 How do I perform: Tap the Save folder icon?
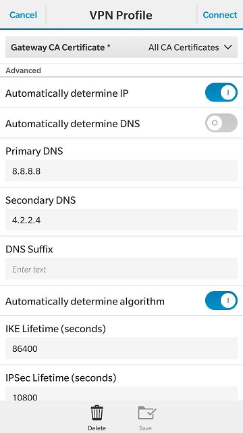(147, 413)
